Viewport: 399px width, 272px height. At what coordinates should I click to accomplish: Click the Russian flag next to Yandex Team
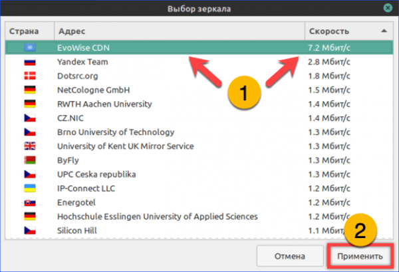point(30,62)
